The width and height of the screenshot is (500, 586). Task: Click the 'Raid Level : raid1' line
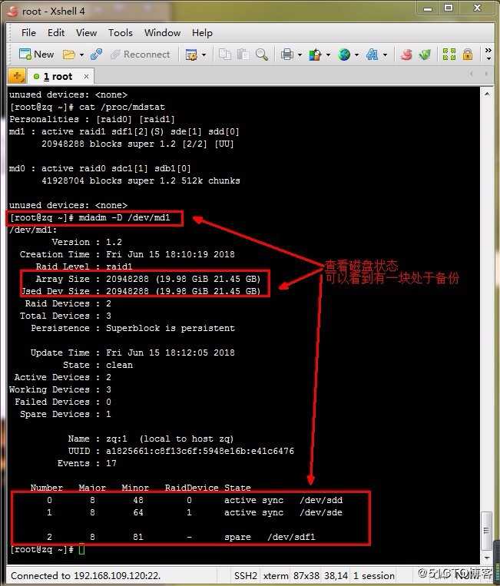point(84,267)
